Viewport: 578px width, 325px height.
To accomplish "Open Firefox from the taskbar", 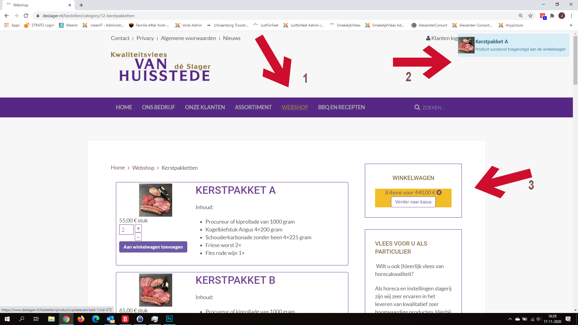I will (x=81, y=319).
